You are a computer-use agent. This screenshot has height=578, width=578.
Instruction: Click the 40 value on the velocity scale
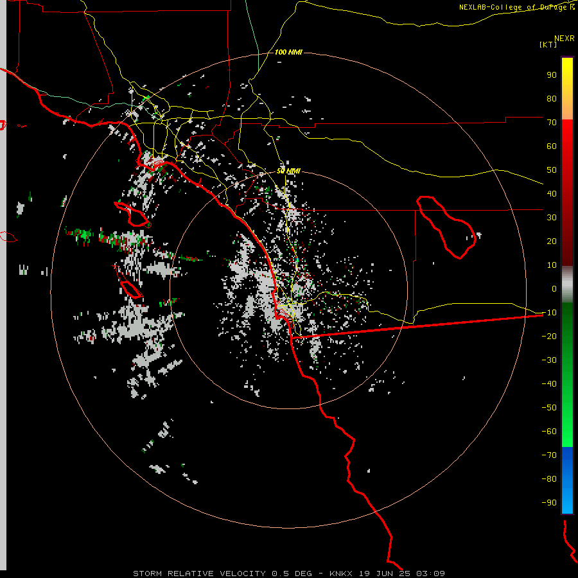[552, 193]
